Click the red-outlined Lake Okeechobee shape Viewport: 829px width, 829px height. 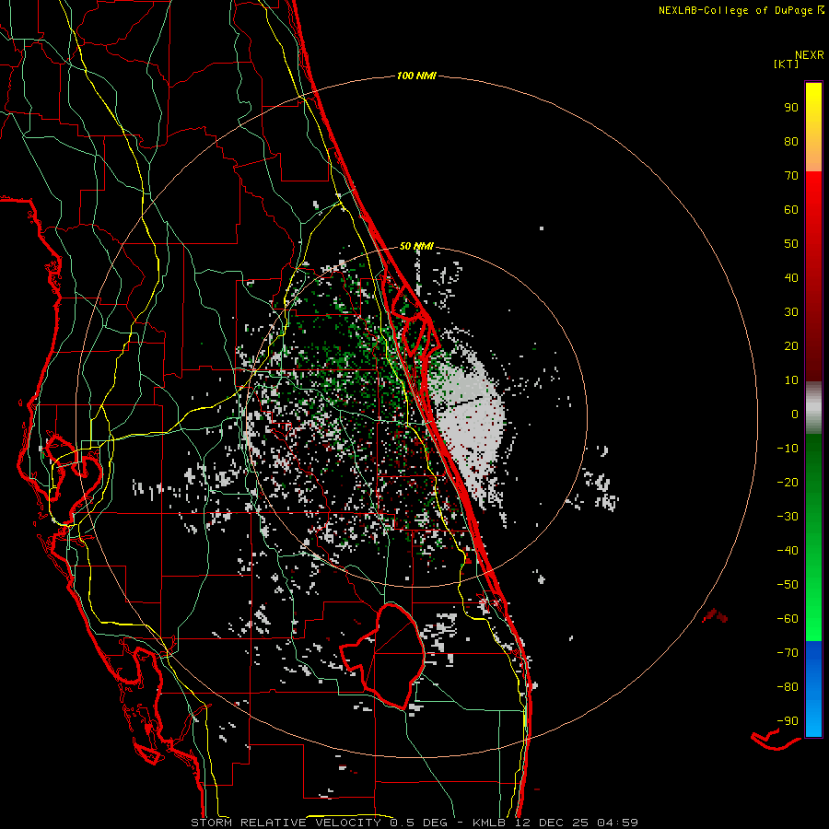click(x=381, y=656)
